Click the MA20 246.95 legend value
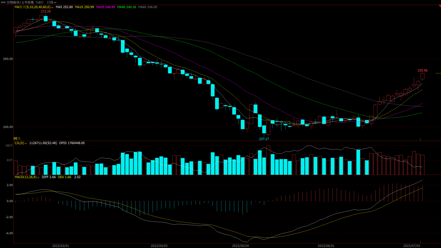The height and width of the screenshot is (248, 441). pos(105,7)
